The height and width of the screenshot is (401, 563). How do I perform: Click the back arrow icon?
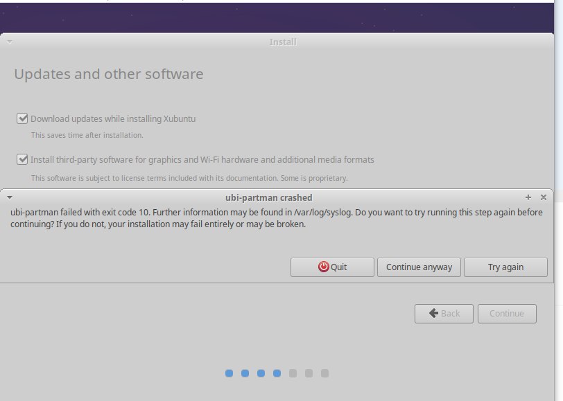pyautogui.click(x=434, y=313)
